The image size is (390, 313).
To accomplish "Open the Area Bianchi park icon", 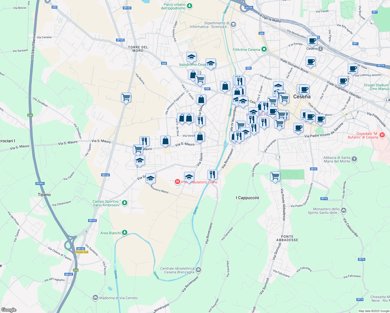I will 125,233.
